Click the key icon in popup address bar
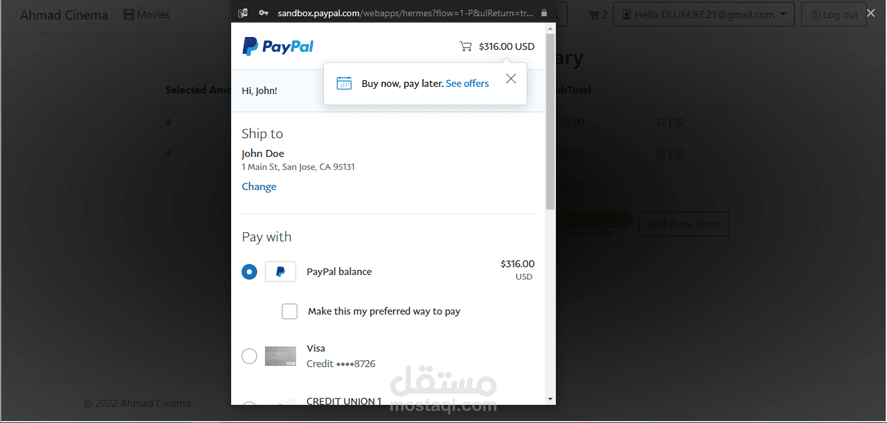Viewport: 887px width, 423px height. pyautogui.click(x=264, y=13)
